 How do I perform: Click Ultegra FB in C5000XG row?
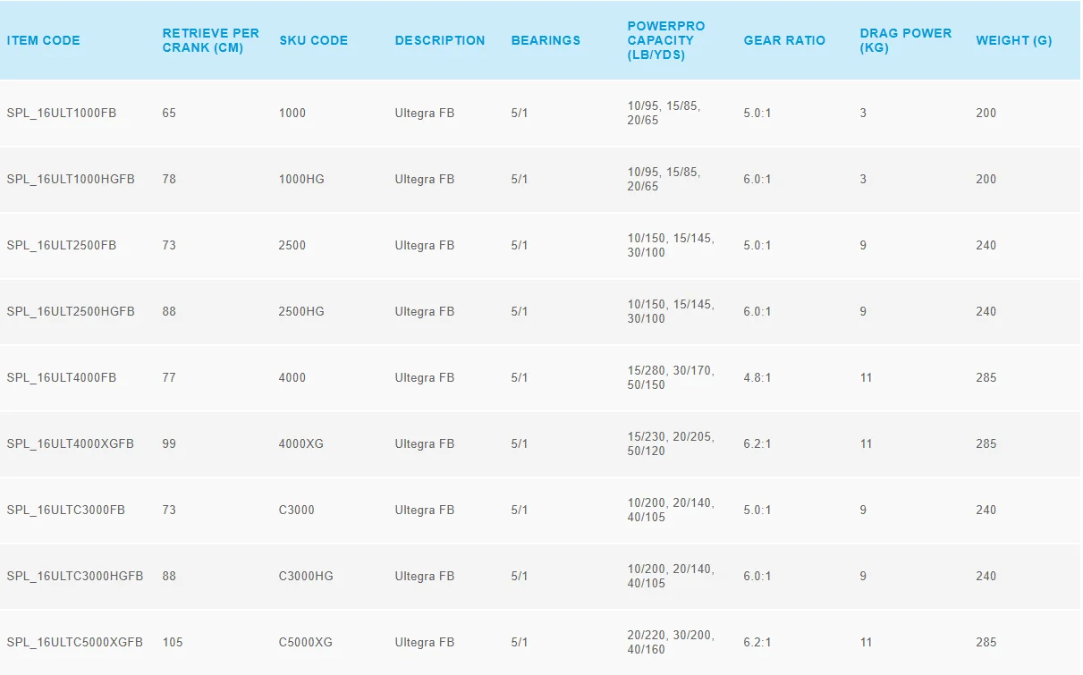(x=425, y=642)
